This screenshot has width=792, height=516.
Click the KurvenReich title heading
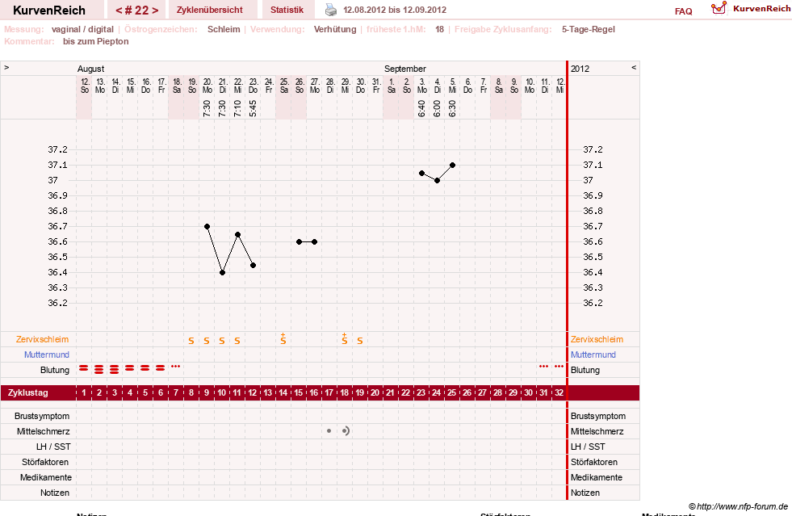pyautogui.click(x=49, y=10)
